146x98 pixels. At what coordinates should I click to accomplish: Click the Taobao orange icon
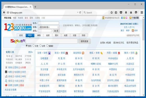coord(83,53)
